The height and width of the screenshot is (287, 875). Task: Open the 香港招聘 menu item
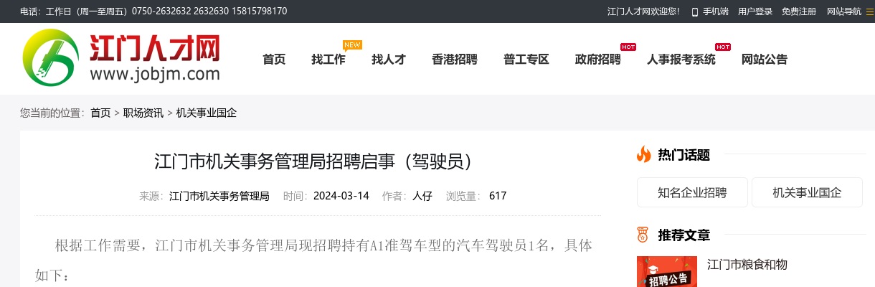click(x=455, y=60)
